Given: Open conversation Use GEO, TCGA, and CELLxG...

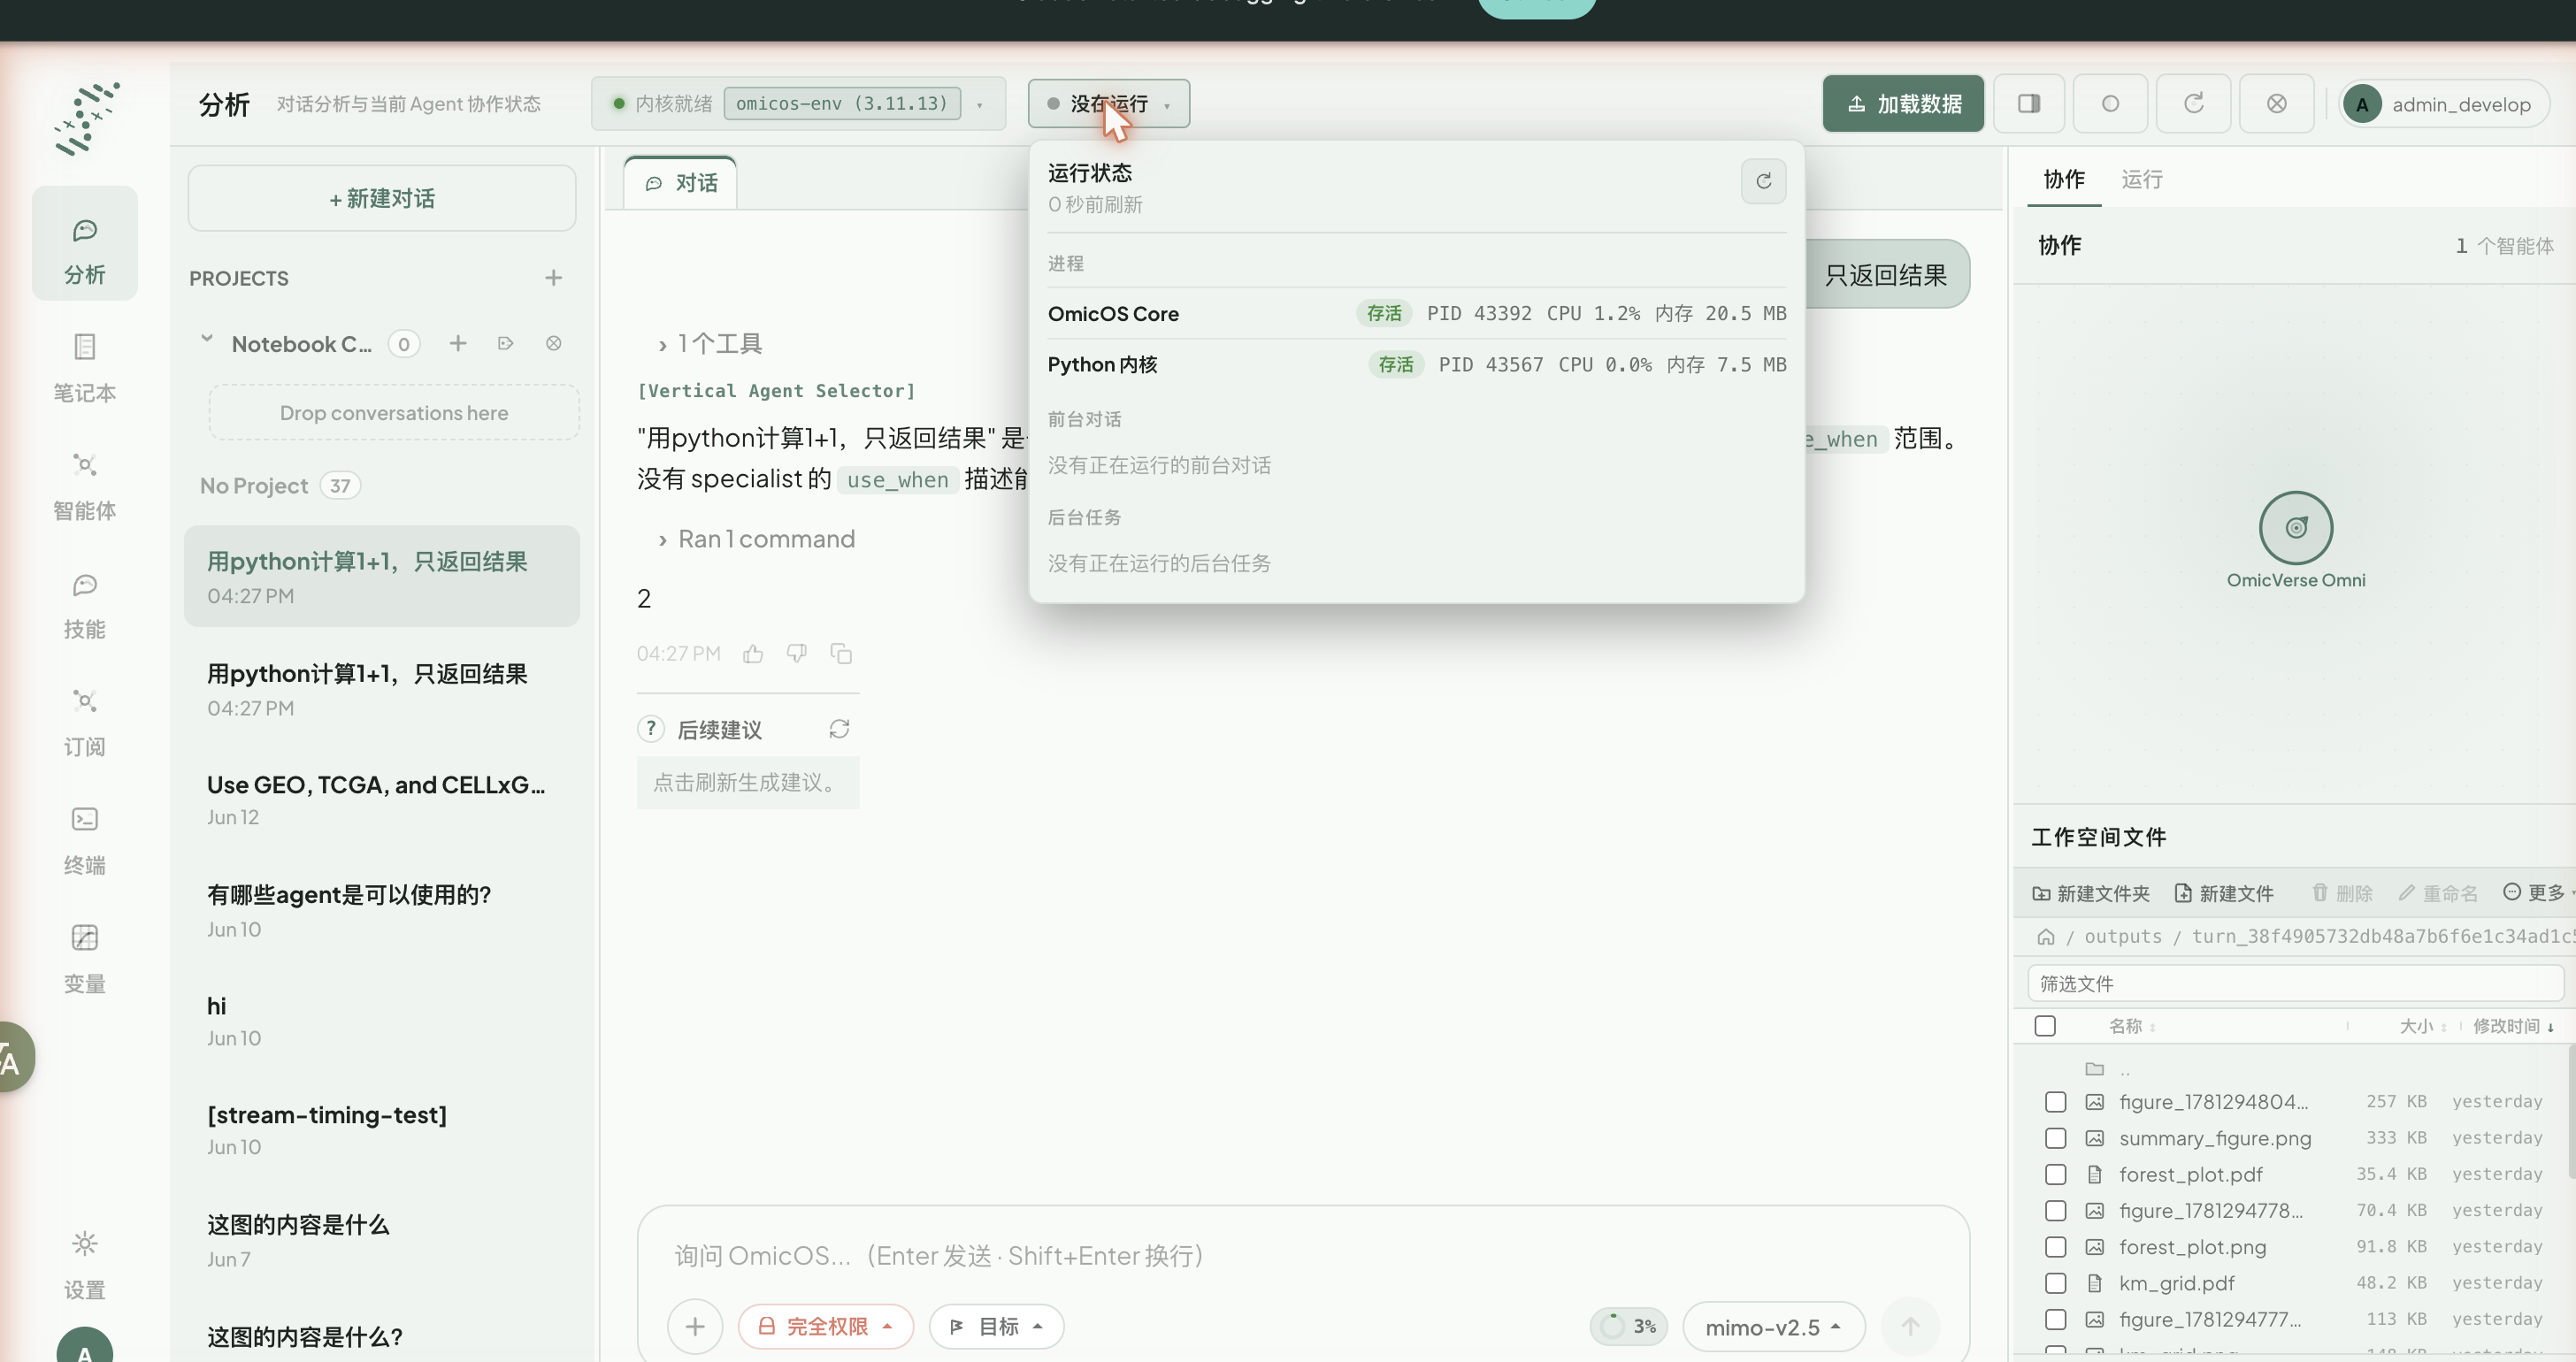Looking at the screenshot, I should [382, 800].
